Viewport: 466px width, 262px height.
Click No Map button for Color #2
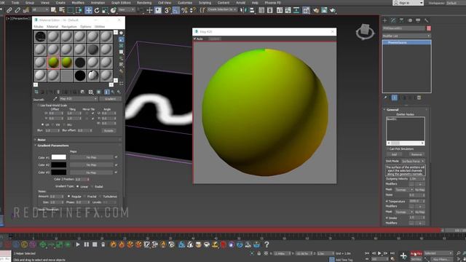[x=91, y=165]
